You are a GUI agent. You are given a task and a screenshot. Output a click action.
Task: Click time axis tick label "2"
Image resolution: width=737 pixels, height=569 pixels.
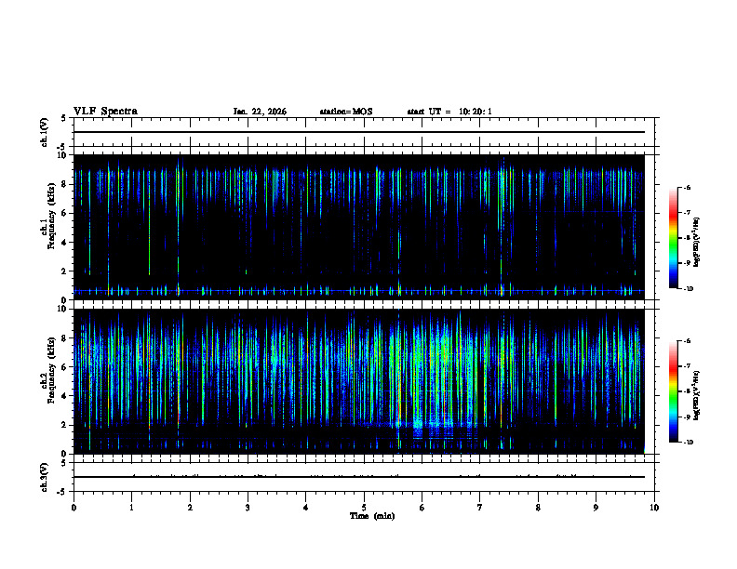[191, 508]
